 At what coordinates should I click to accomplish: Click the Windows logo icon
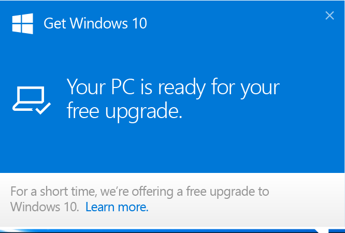tap(23, 23)
